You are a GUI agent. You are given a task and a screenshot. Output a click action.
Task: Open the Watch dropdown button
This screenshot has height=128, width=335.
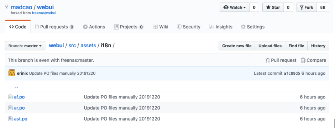[235, 7]
